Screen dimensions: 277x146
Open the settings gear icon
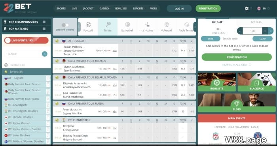tap(247, 8)
